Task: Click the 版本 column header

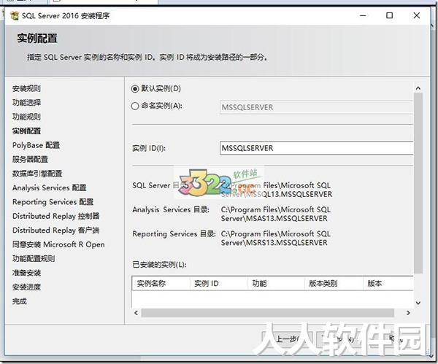Action: coord(388,284)
